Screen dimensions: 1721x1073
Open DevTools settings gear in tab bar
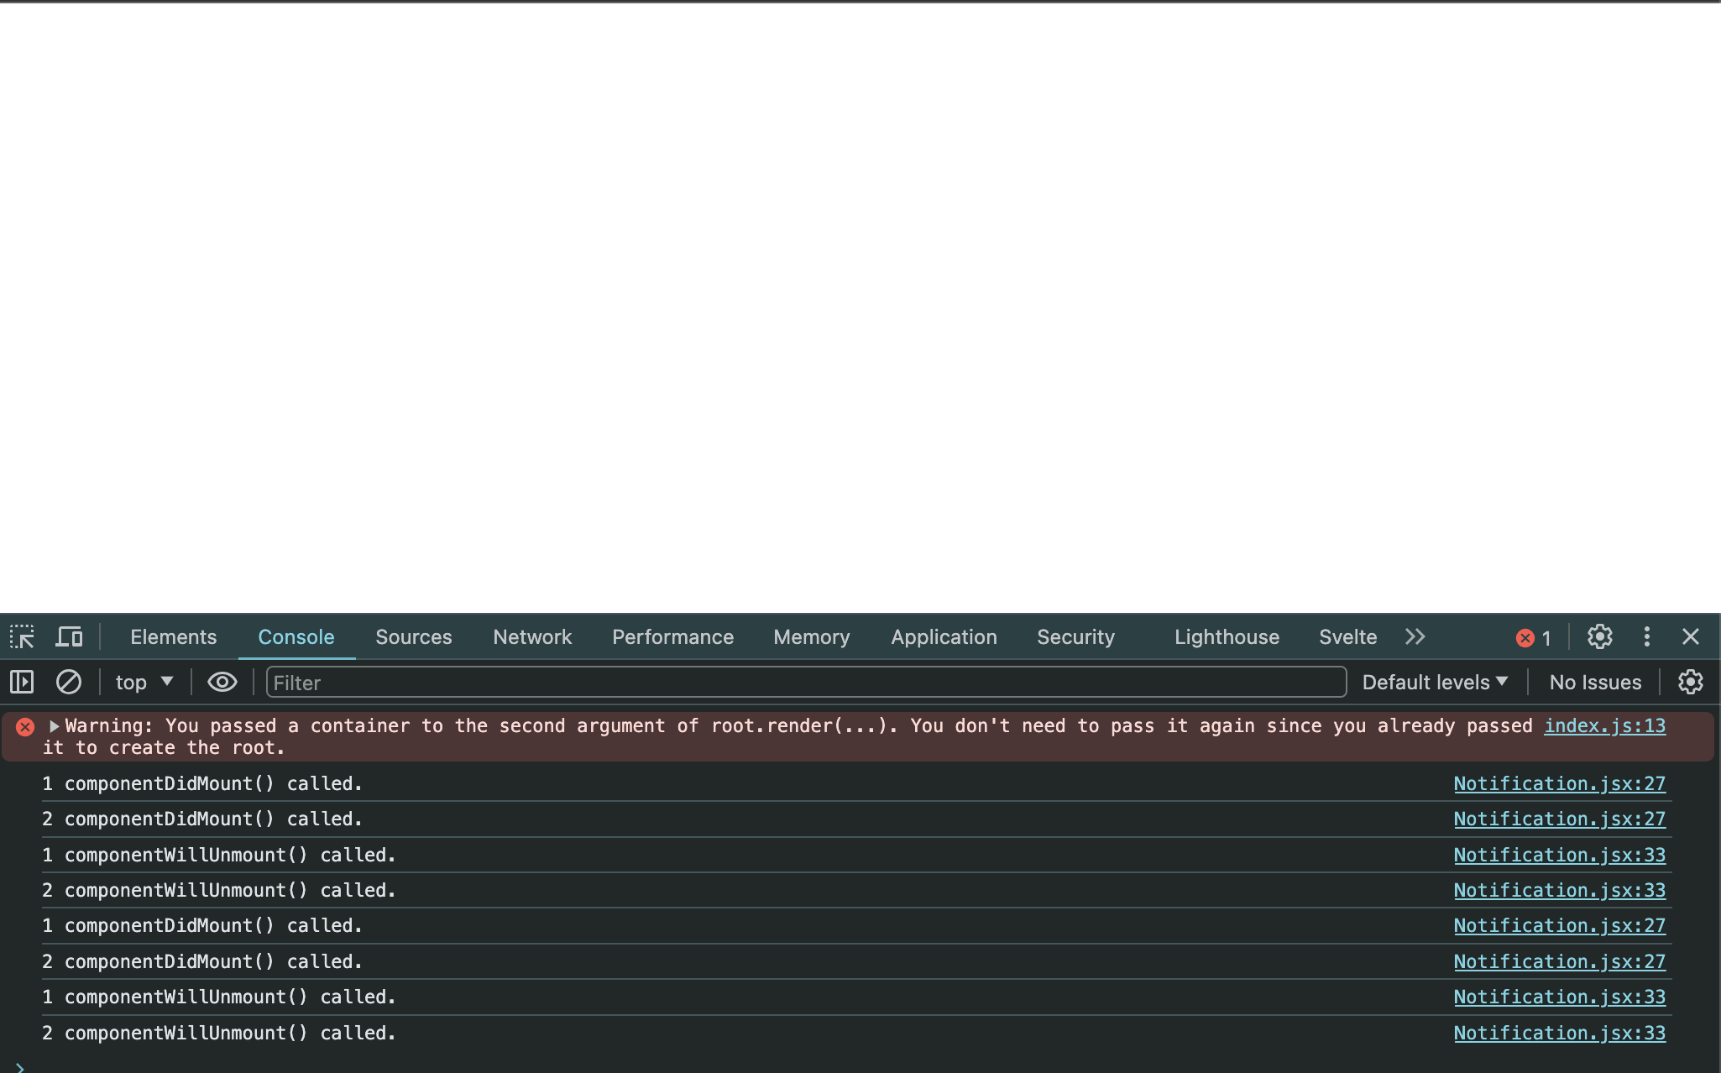1599,636
